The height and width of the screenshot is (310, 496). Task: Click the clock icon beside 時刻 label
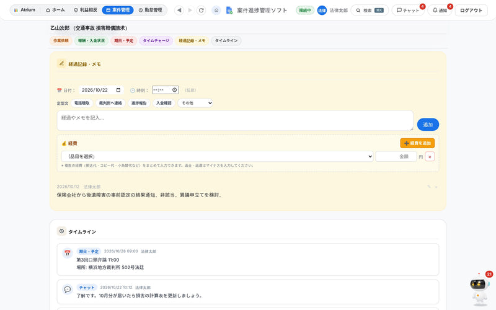pos(133,91)
